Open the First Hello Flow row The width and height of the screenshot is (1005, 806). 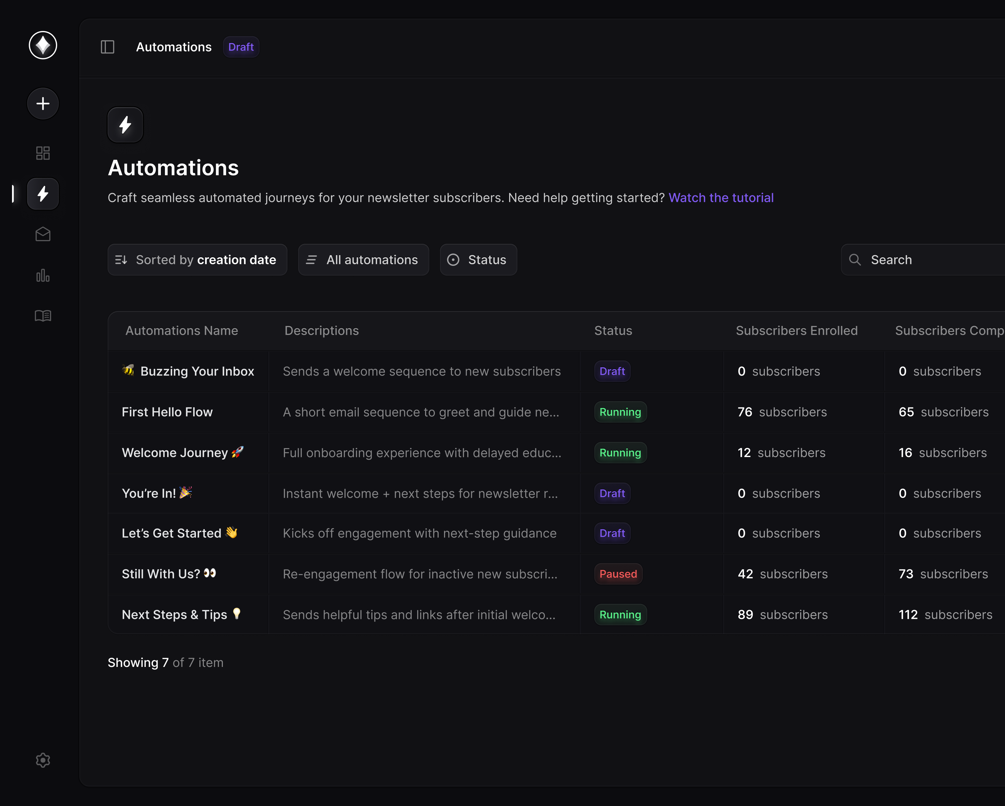pos(167,412)
